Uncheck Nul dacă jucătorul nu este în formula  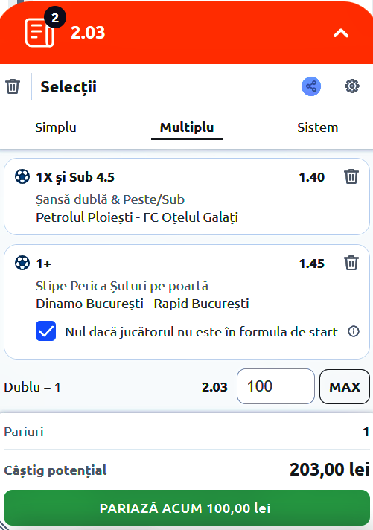(x=45, y=331)
